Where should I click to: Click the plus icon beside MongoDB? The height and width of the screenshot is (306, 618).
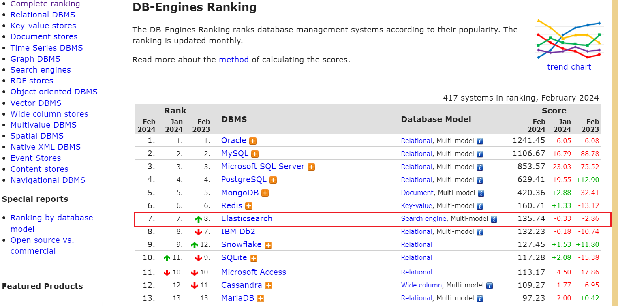pyautogui.click(x=265, y=193)
